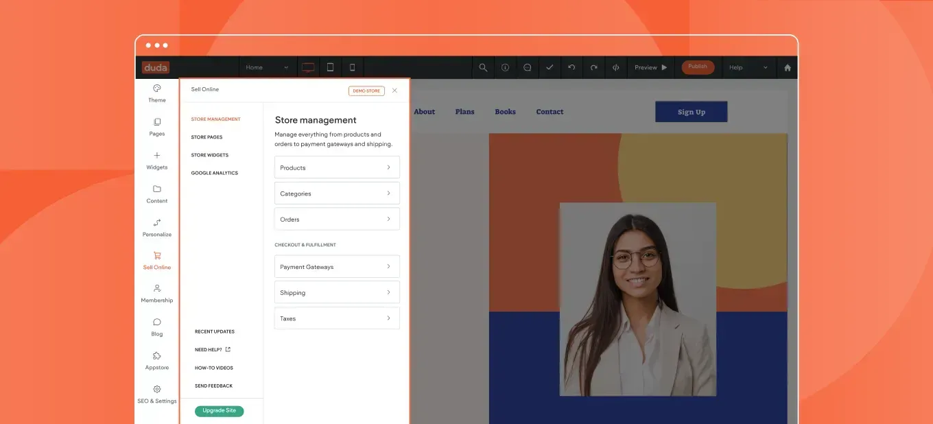The height and width of the screenshot is (424, 933).
Task: Select the woman's portrait image
Action: click(x=638, y=299)
